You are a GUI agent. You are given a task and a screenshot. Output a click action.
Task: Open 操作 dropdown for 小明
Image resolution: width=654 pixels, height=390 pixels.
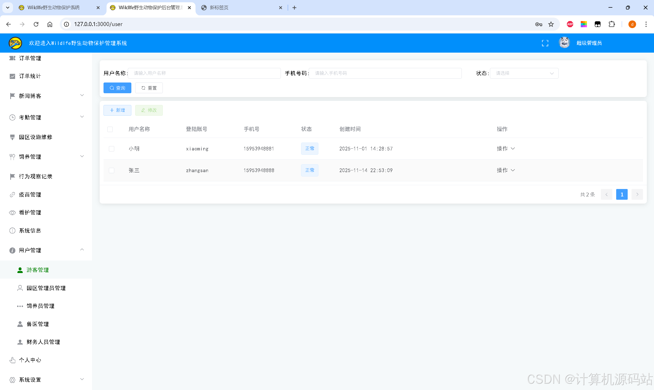tap(506, 149)
